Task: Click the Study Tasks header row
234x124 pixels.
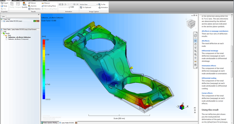Action: [20, 30]
